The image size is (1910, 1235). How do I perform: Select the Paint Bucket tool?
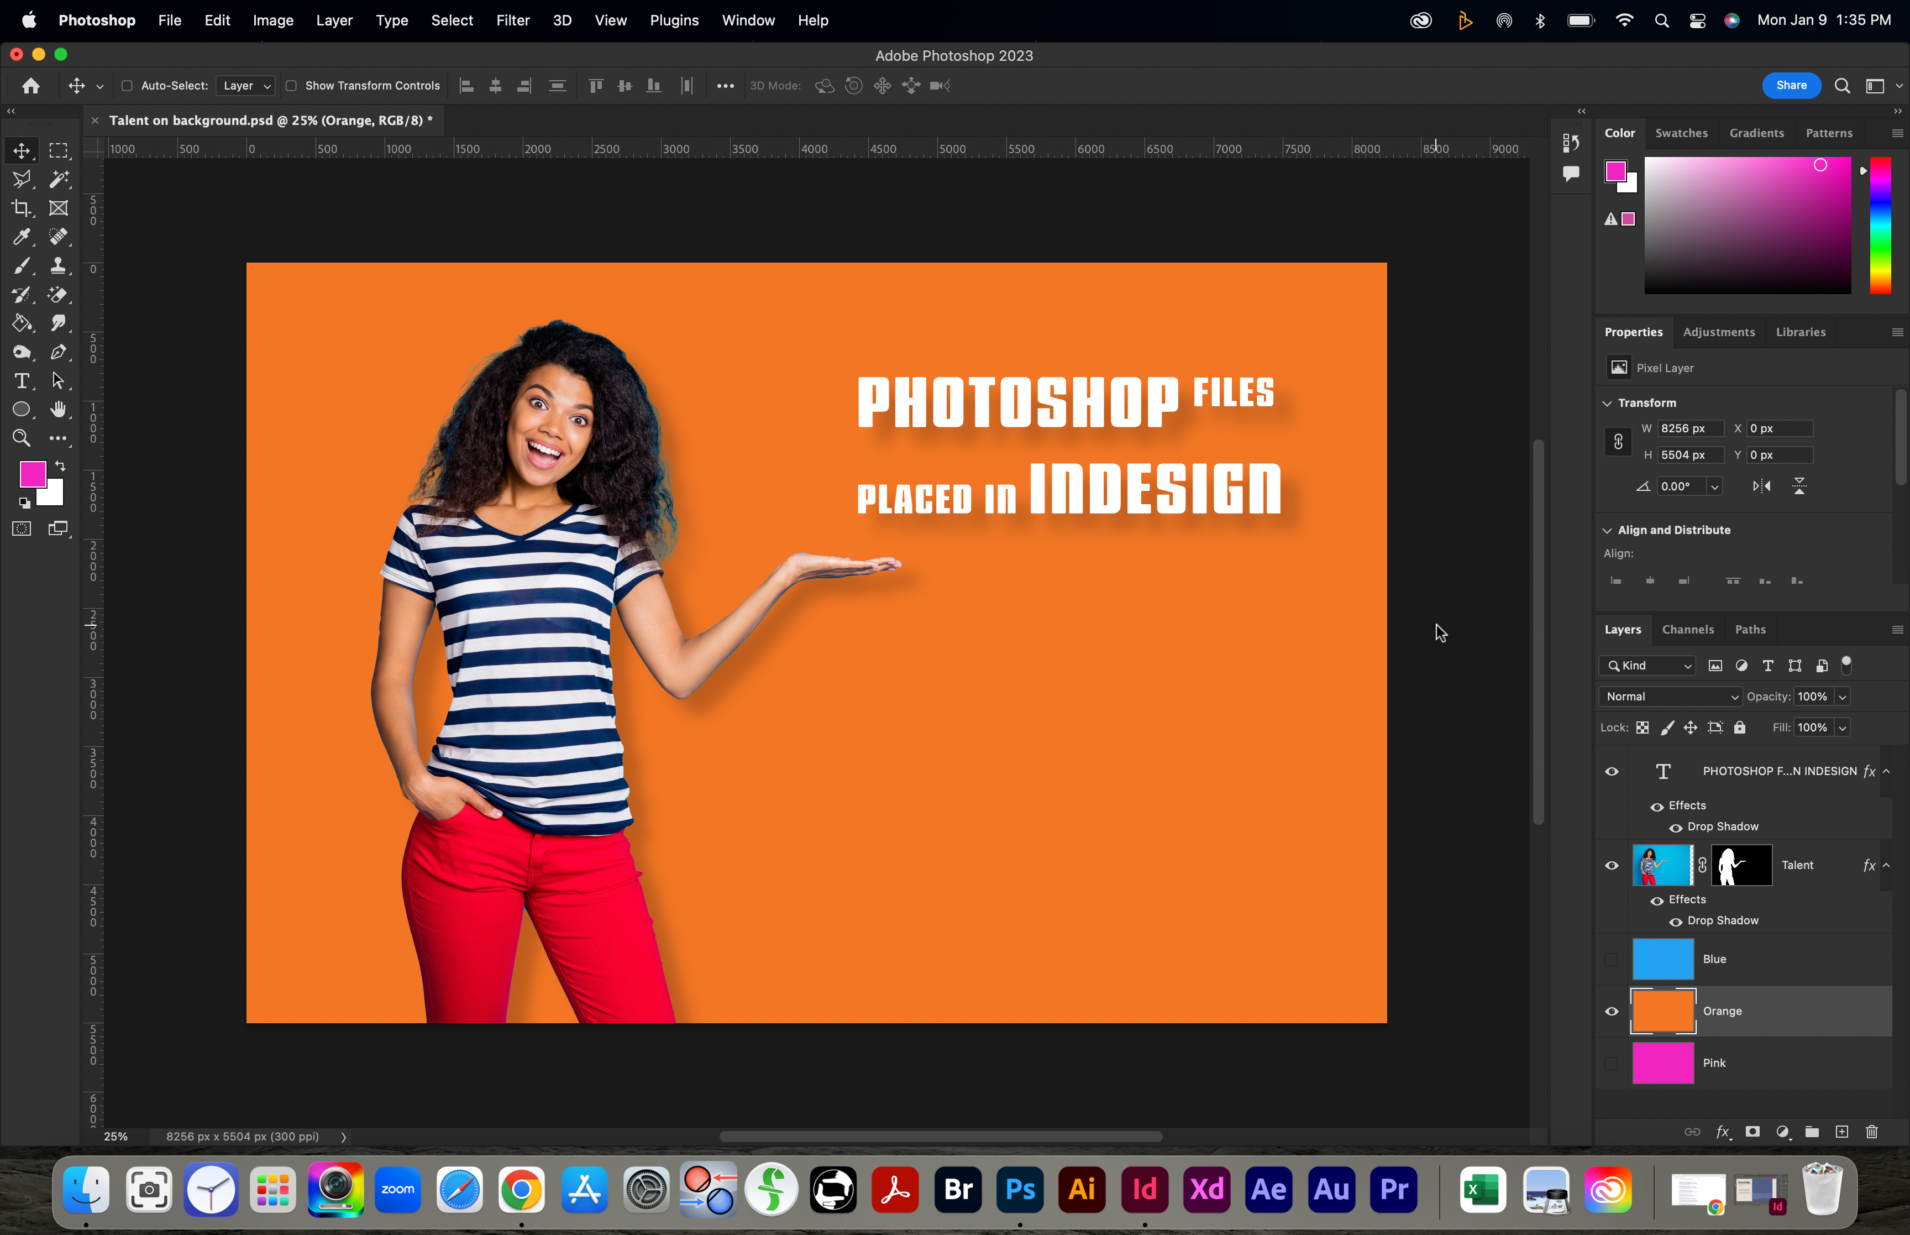(x=22, y=323)
